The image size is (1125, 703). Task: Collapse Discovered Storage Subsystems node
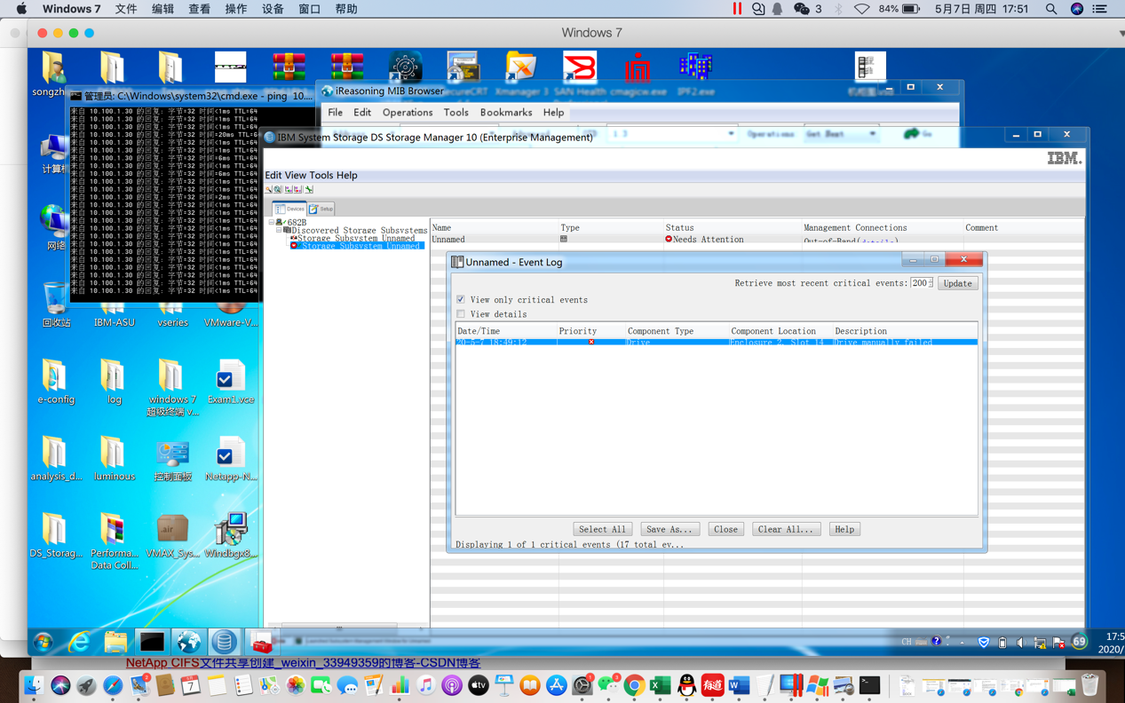coord(279,230)
